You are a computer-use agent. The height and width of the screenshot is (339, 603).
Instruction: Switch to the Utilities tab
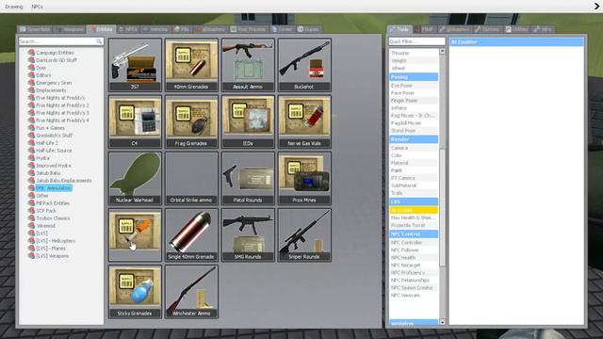click(x=516, y=29)
